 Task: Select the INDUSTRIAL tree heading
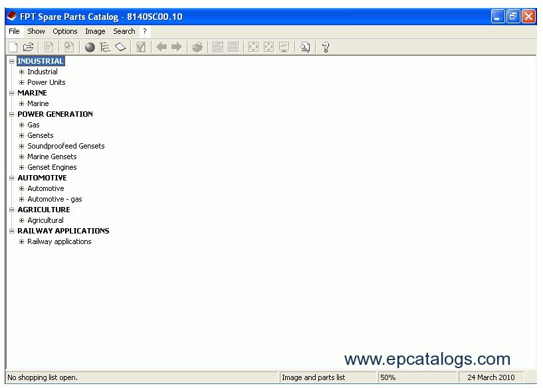(x=41, y=61)
